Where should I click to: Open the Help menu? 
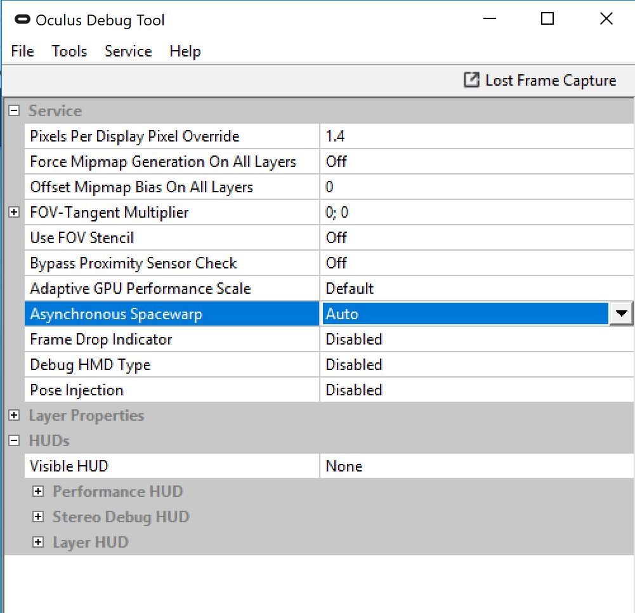point(184,51)
